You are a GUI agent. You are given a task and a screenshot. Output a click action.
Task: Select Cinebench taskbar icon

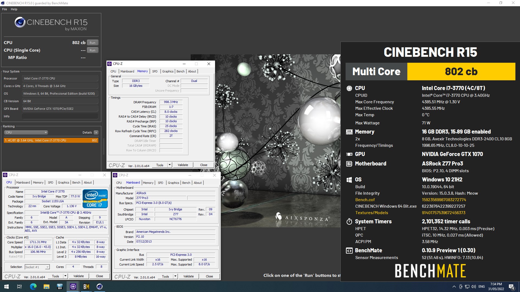99,287
